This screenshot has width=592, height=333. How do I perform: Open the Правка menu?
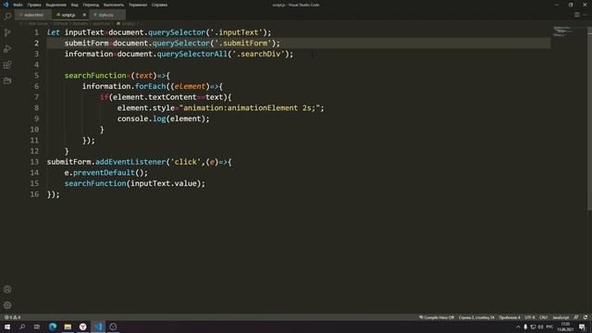34,5
